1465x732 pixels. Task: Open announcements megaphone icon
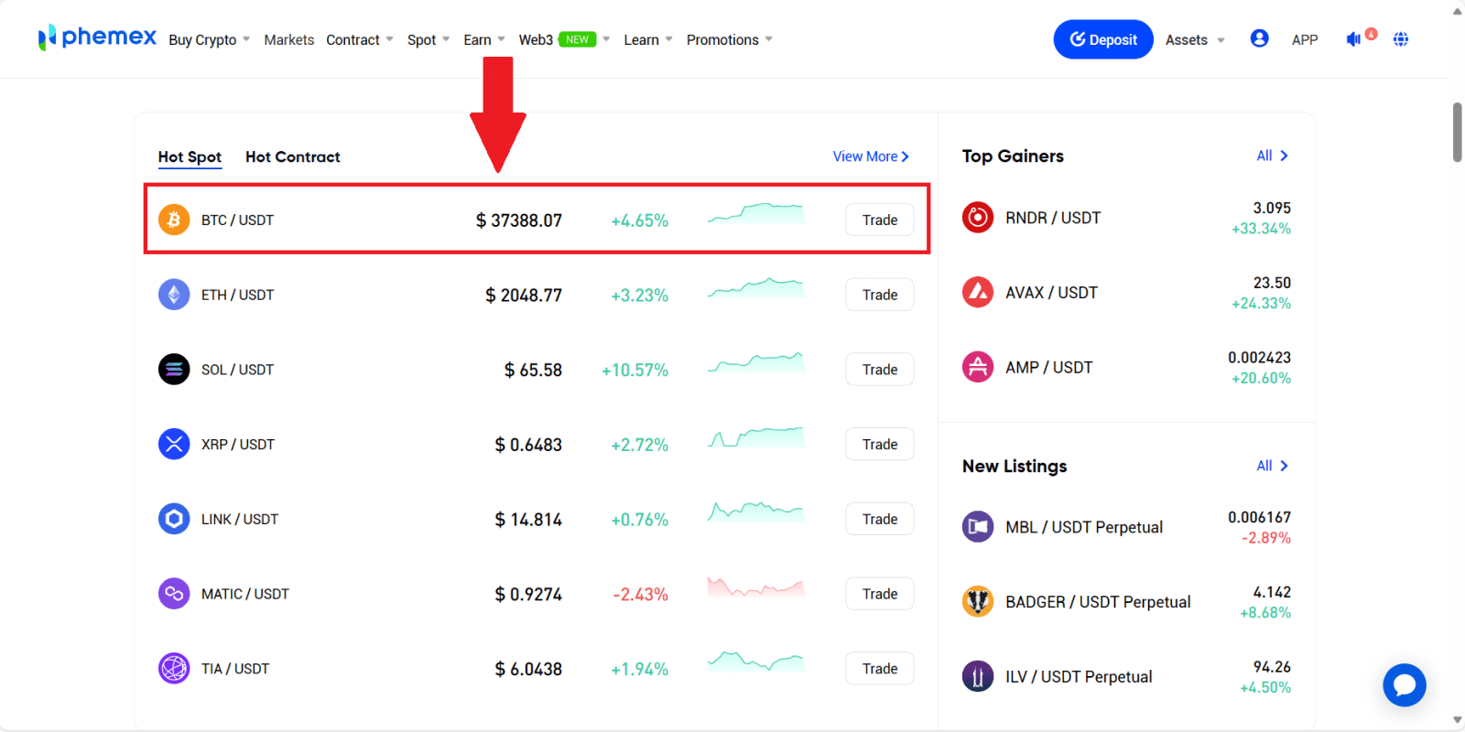[1353, 39]
